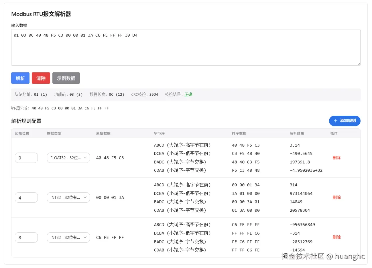Click the 数据长度 0C (12) entry

tap(107, 94)
